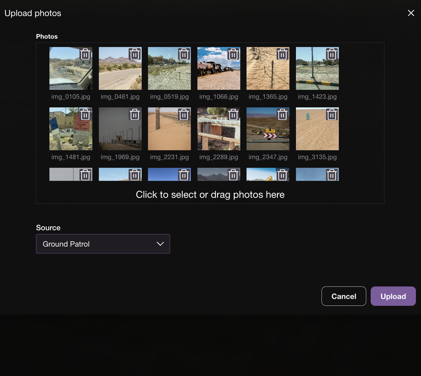421x376 pixels.
Task: Remove img_1365.jpg via trash icon
Action: 282,54
